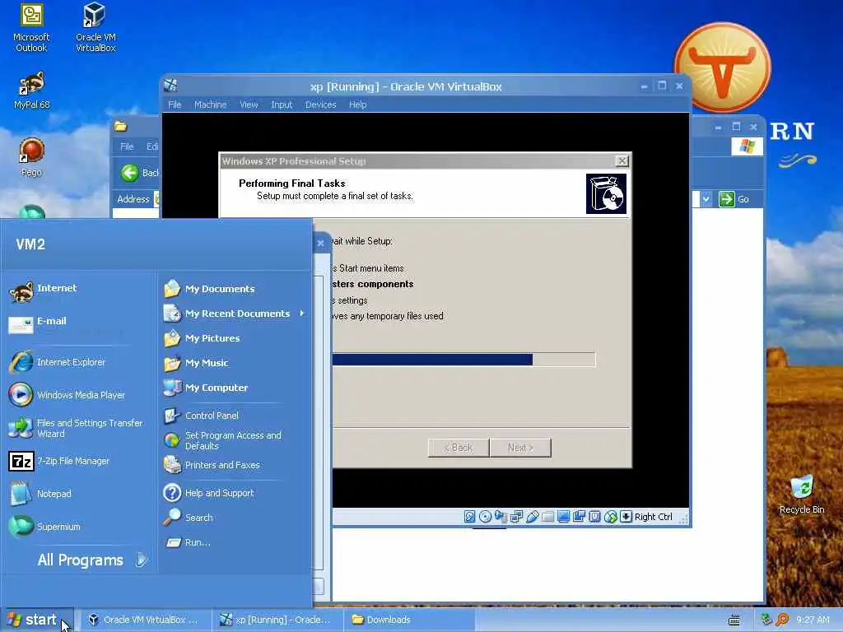
Task: Click the Go button in Explorer address bar
Action: 734,199
